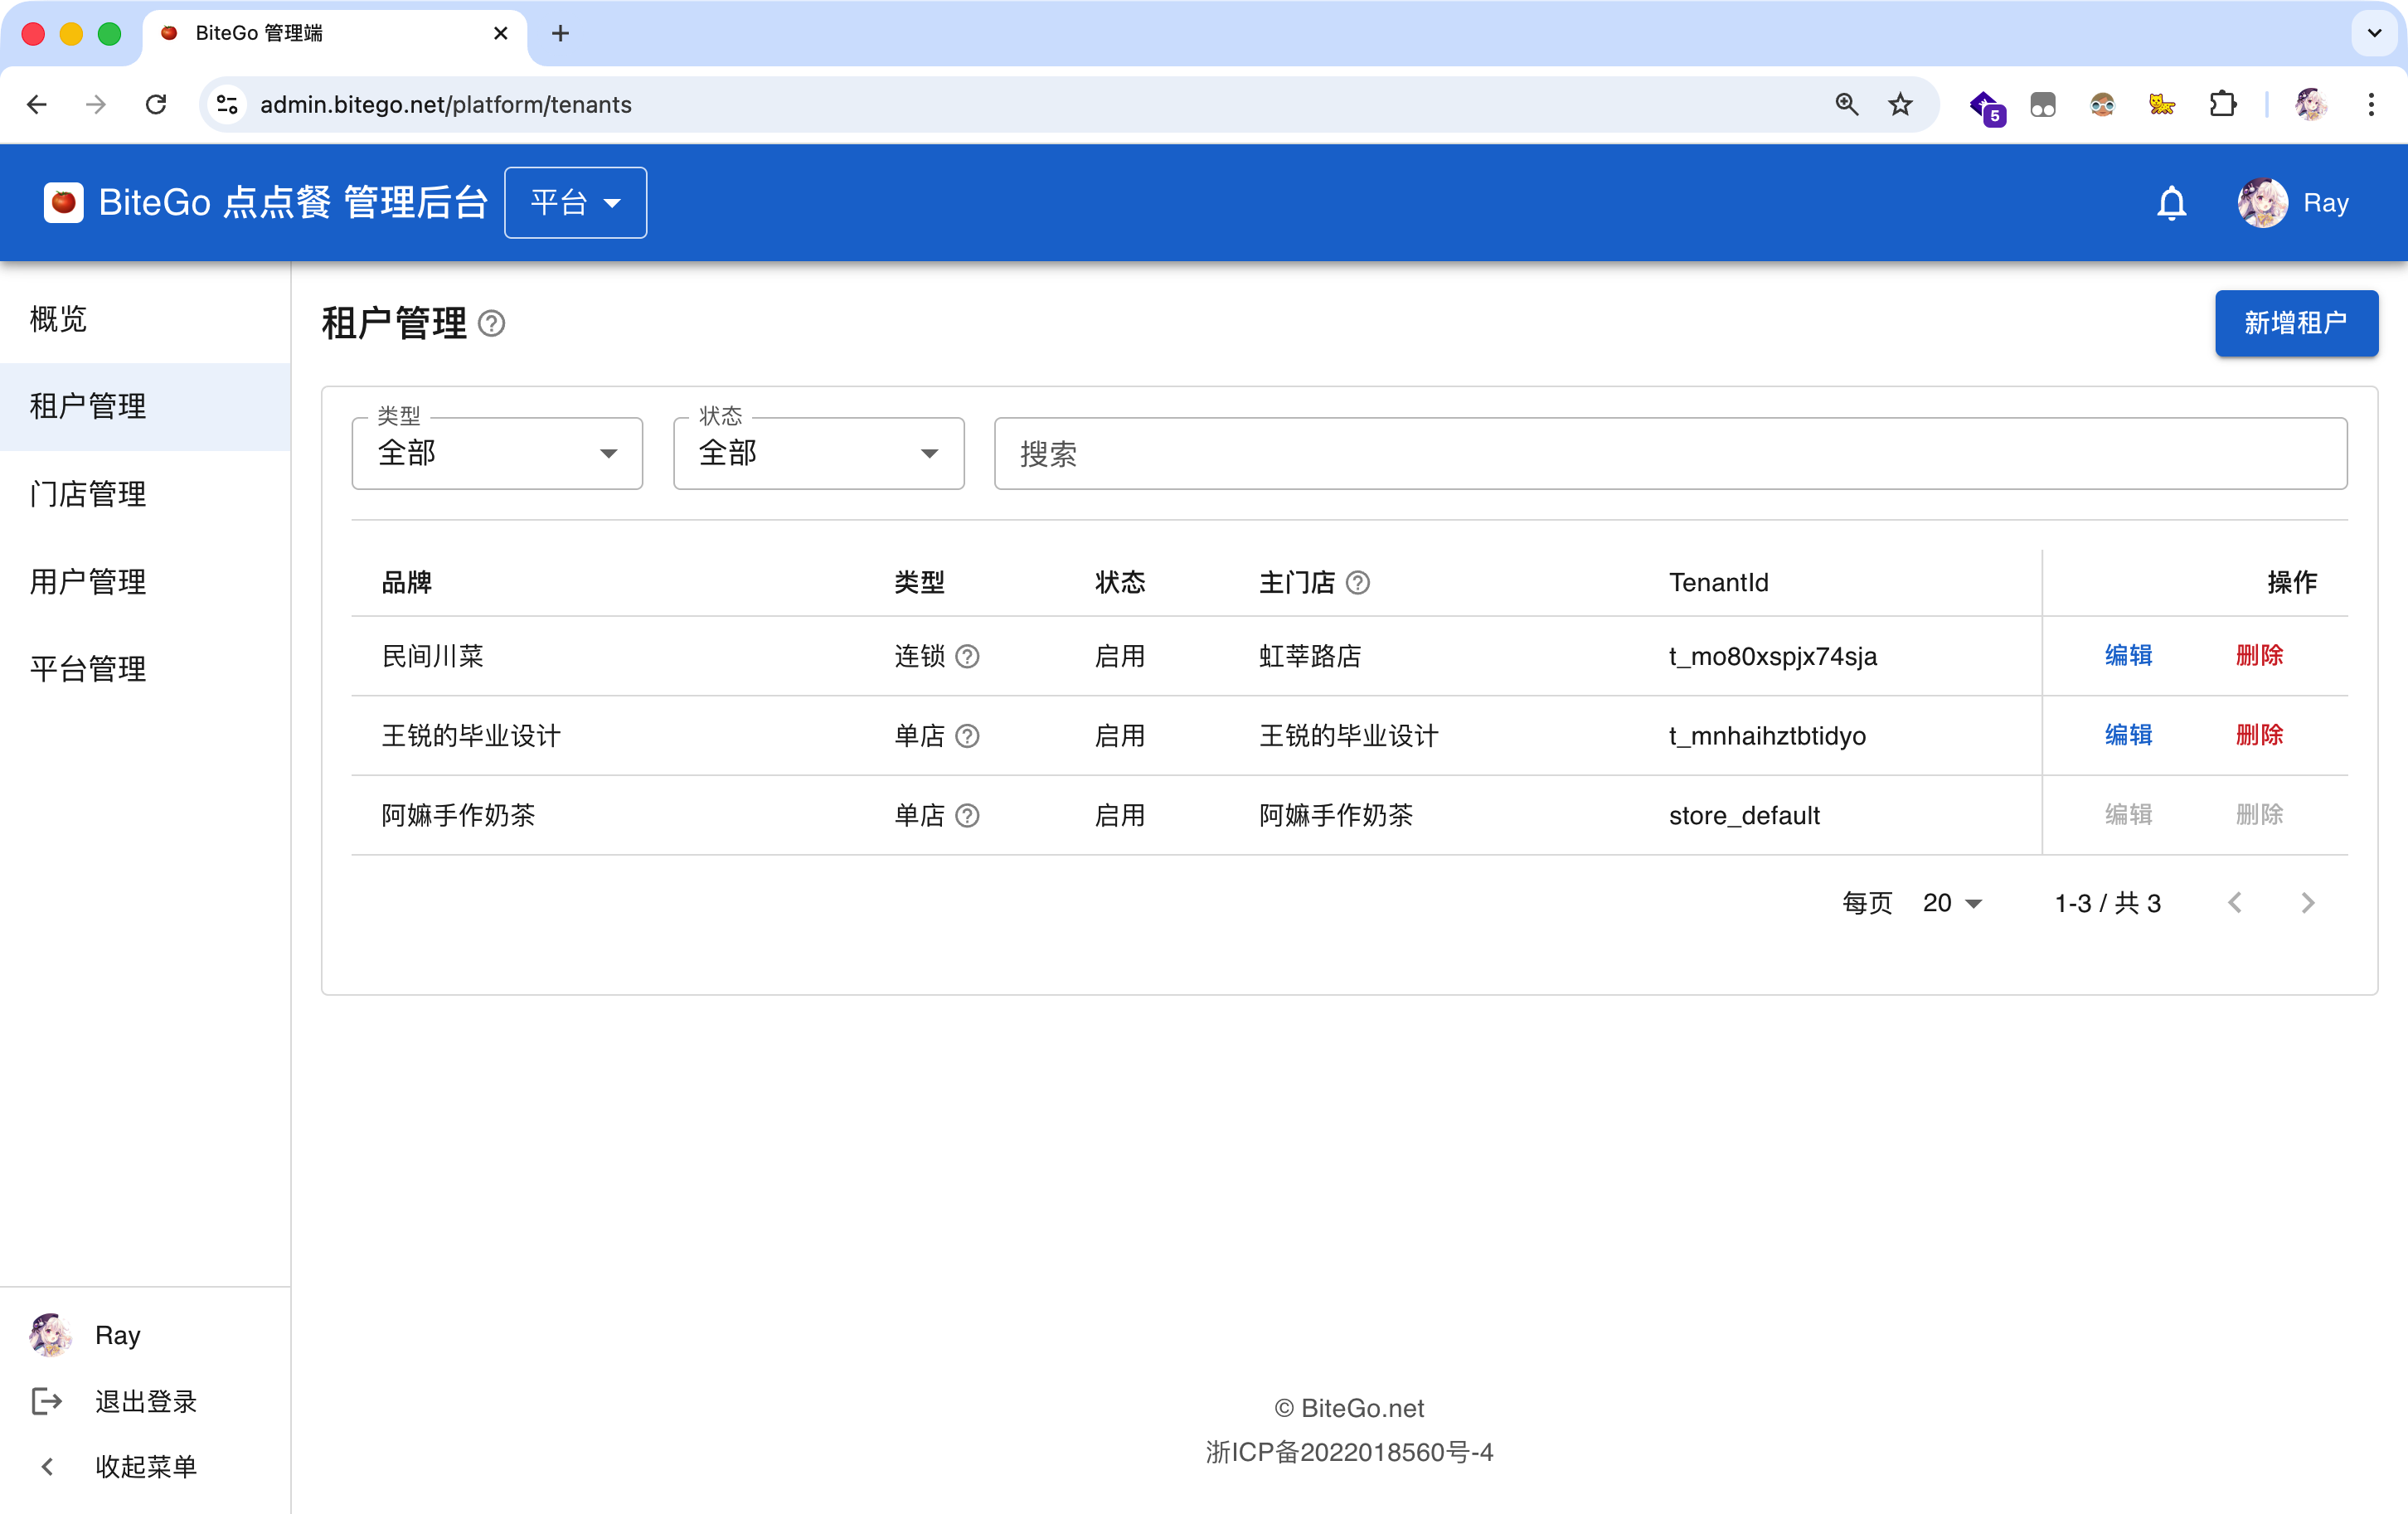This screenshot has width=2408, height=1514.
Task: Click the notification bell icon
Action: (x=2171, y=203)
